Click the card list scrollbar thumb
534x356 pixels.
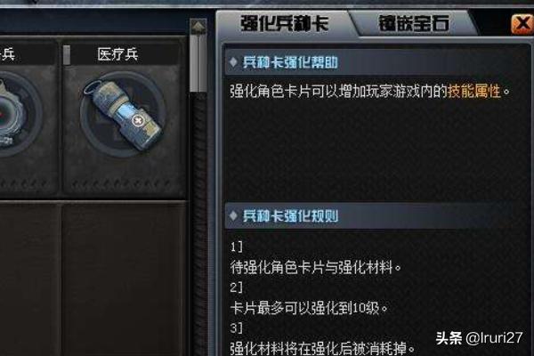(198, 63)
